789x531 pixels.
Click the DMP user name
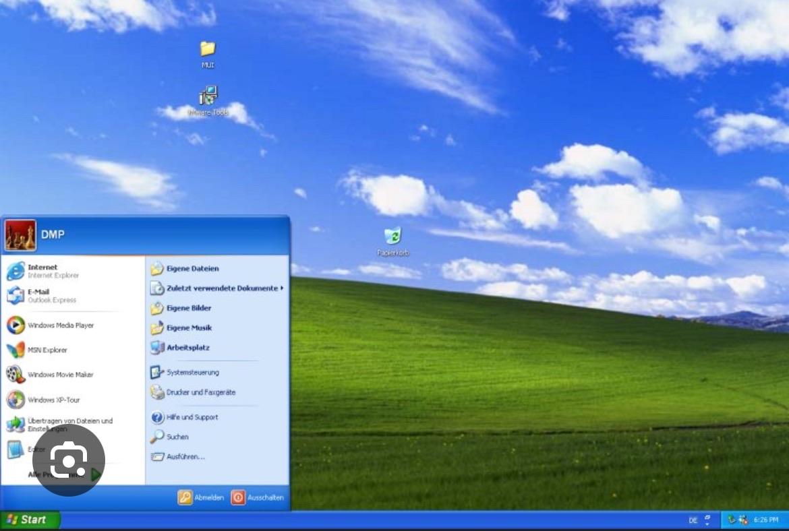pos(53,235)
